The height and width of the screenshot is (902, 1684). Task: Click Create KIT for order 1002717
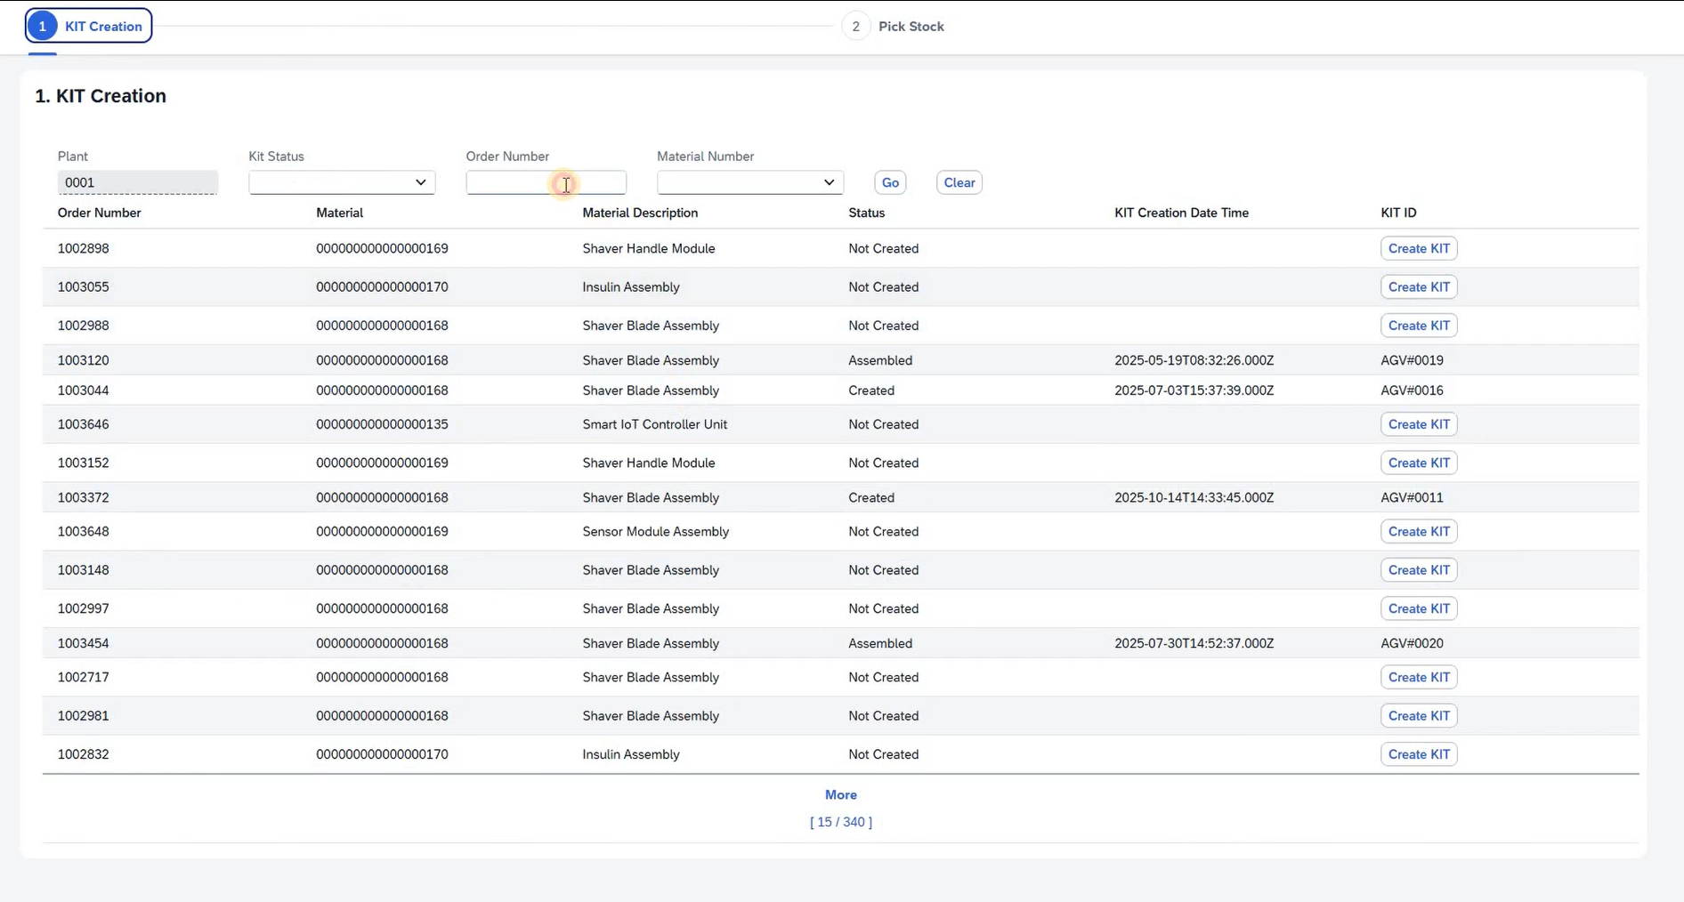[1418, 677]
